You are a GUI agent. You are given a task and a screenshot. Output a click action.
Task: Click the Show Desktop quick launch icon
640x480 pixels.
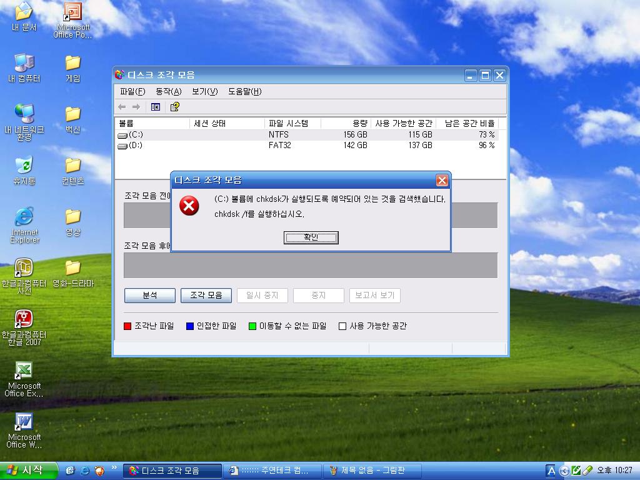pos(70,471)
